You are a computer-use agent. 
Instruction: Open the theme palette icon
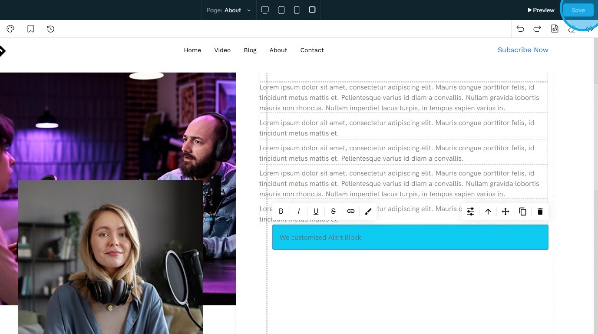point(11,29)
